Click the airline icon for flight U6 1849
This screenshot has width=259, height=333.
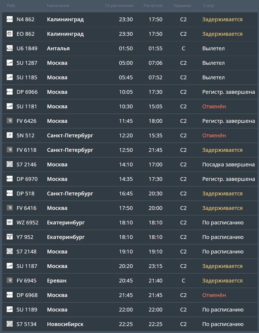[10, 48]
